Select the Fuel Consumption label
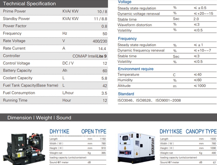 19,93
